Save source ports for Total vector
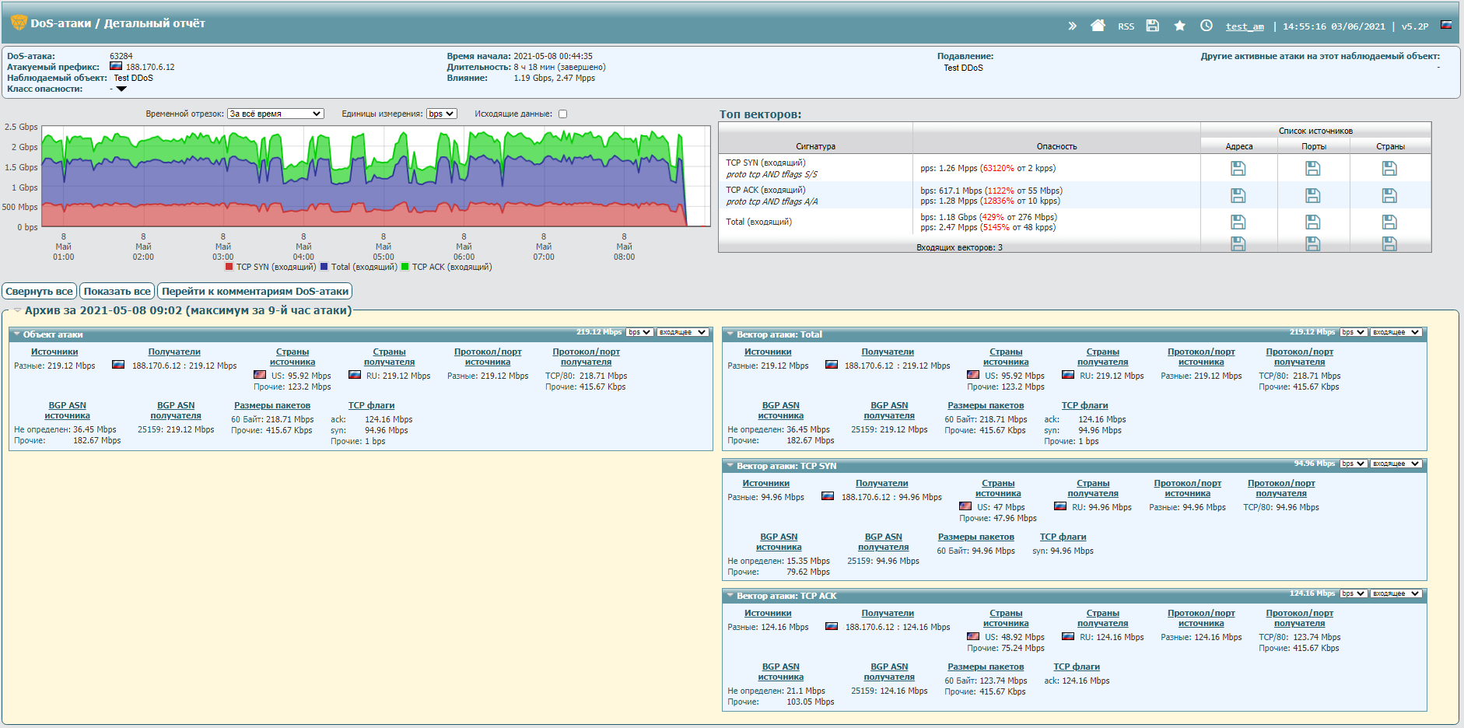Viewport: 1464px width, 728px height. 1312,222
